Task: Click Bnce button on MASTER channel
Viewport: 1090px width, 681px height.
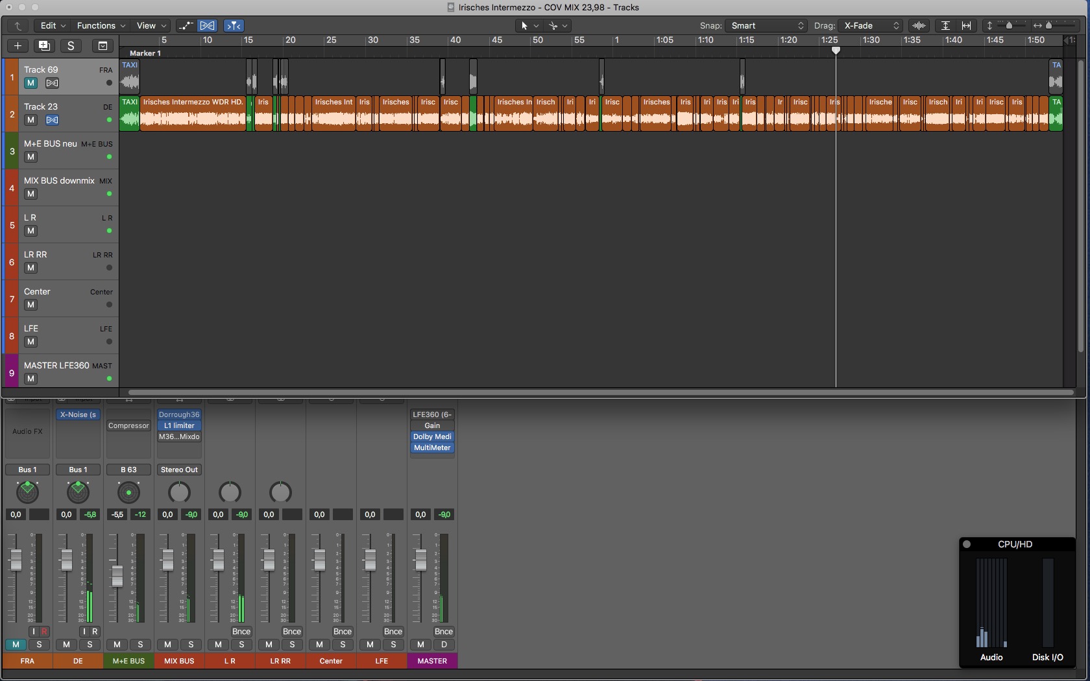Action: pos(444,632)
